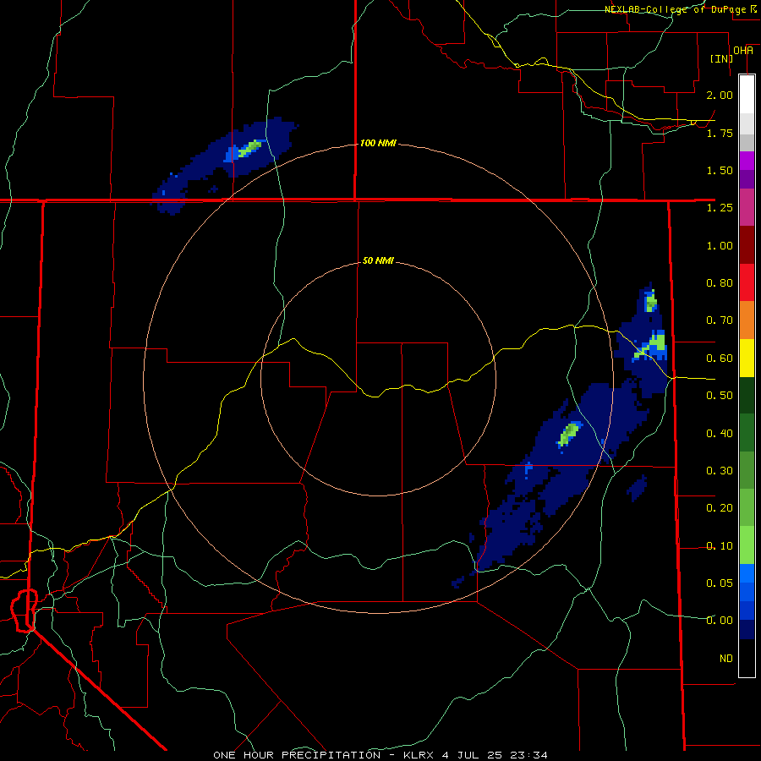Click the 100 NMI range ring label
Screen dimensions: 761x761
378,143
